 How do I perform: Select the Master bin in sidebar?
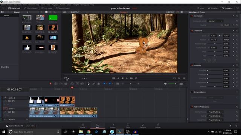point(6,15)
